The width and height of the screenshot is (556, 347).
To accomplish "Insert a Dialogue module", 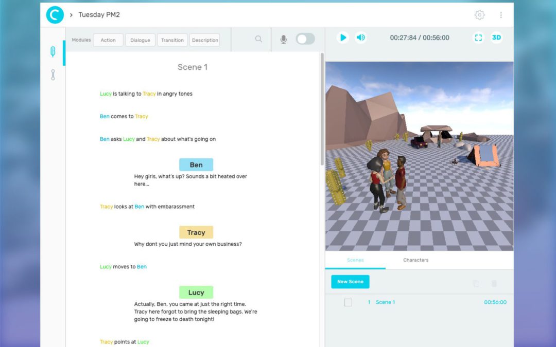I will click(x=140, y=40).
